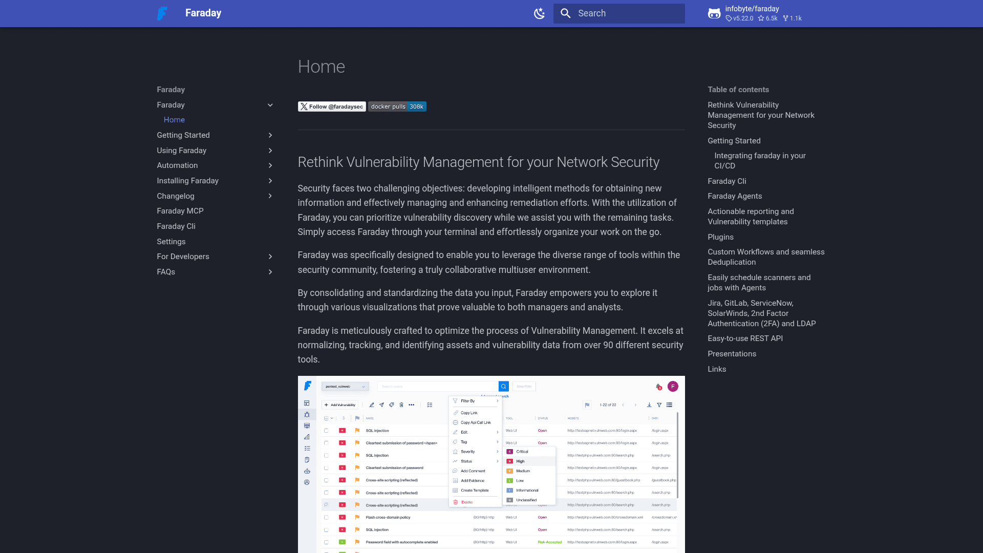Click the docker pulls 308k badge
Screen dimensions: 983x553
[x=397, y=107]
